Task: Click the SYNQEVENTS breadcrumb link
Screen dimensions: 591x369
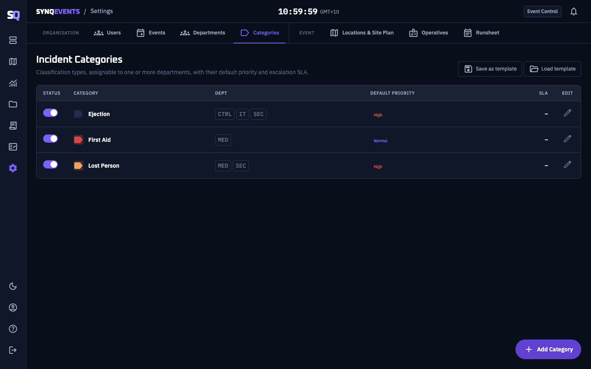Action: pos(58,11)
